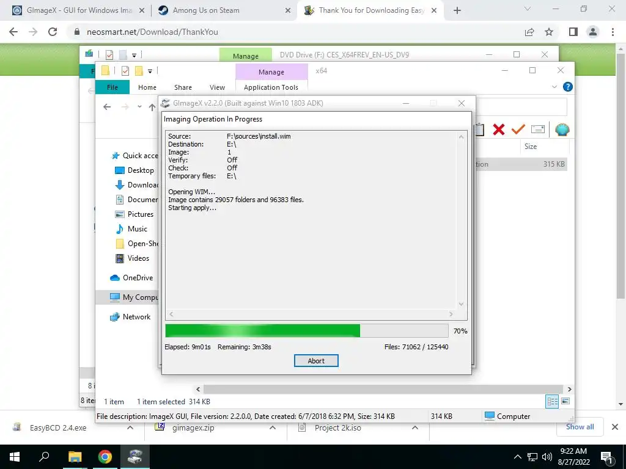This screenshot has width=626, height=469.
Task: Click x64 quick access new folder icon
Action: tap(139, 71)
